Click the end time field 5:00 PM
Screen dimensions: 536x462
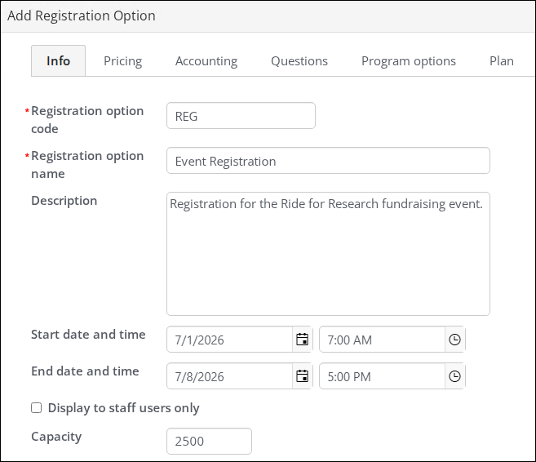[x=382, y=376]
